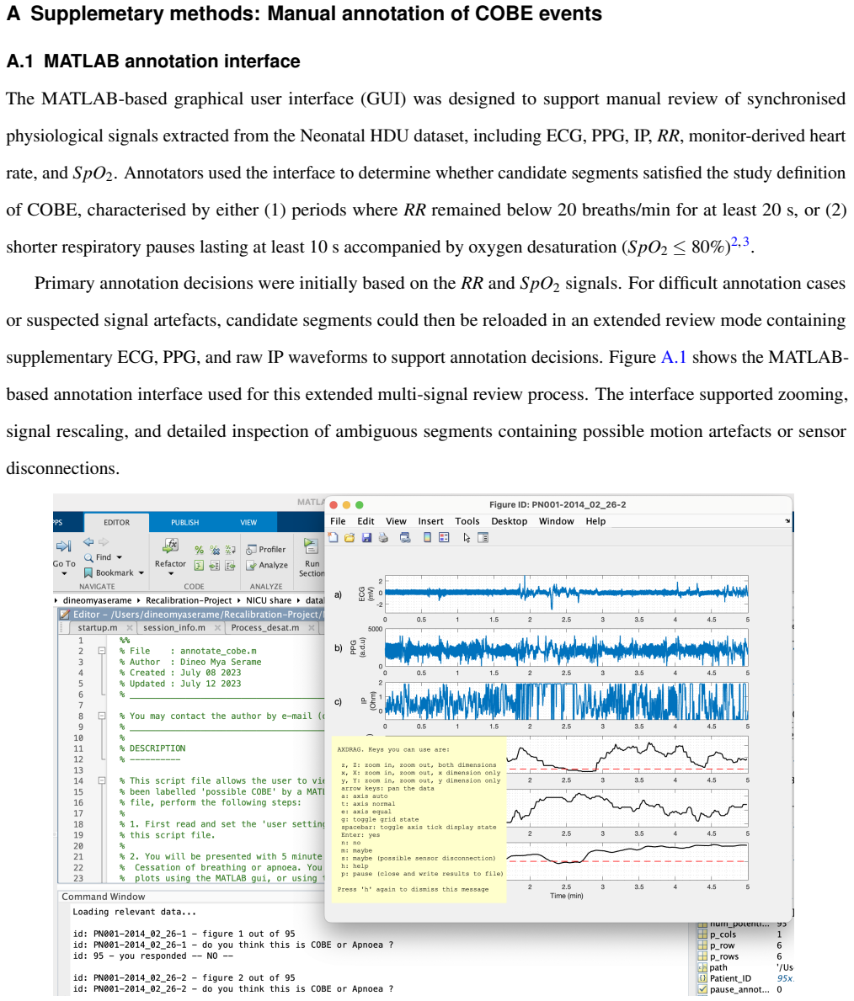Image resolution: width=854 pixels, height=1001 pixels.
Task: Open the figure window File menu
Action: coord(338,521)
